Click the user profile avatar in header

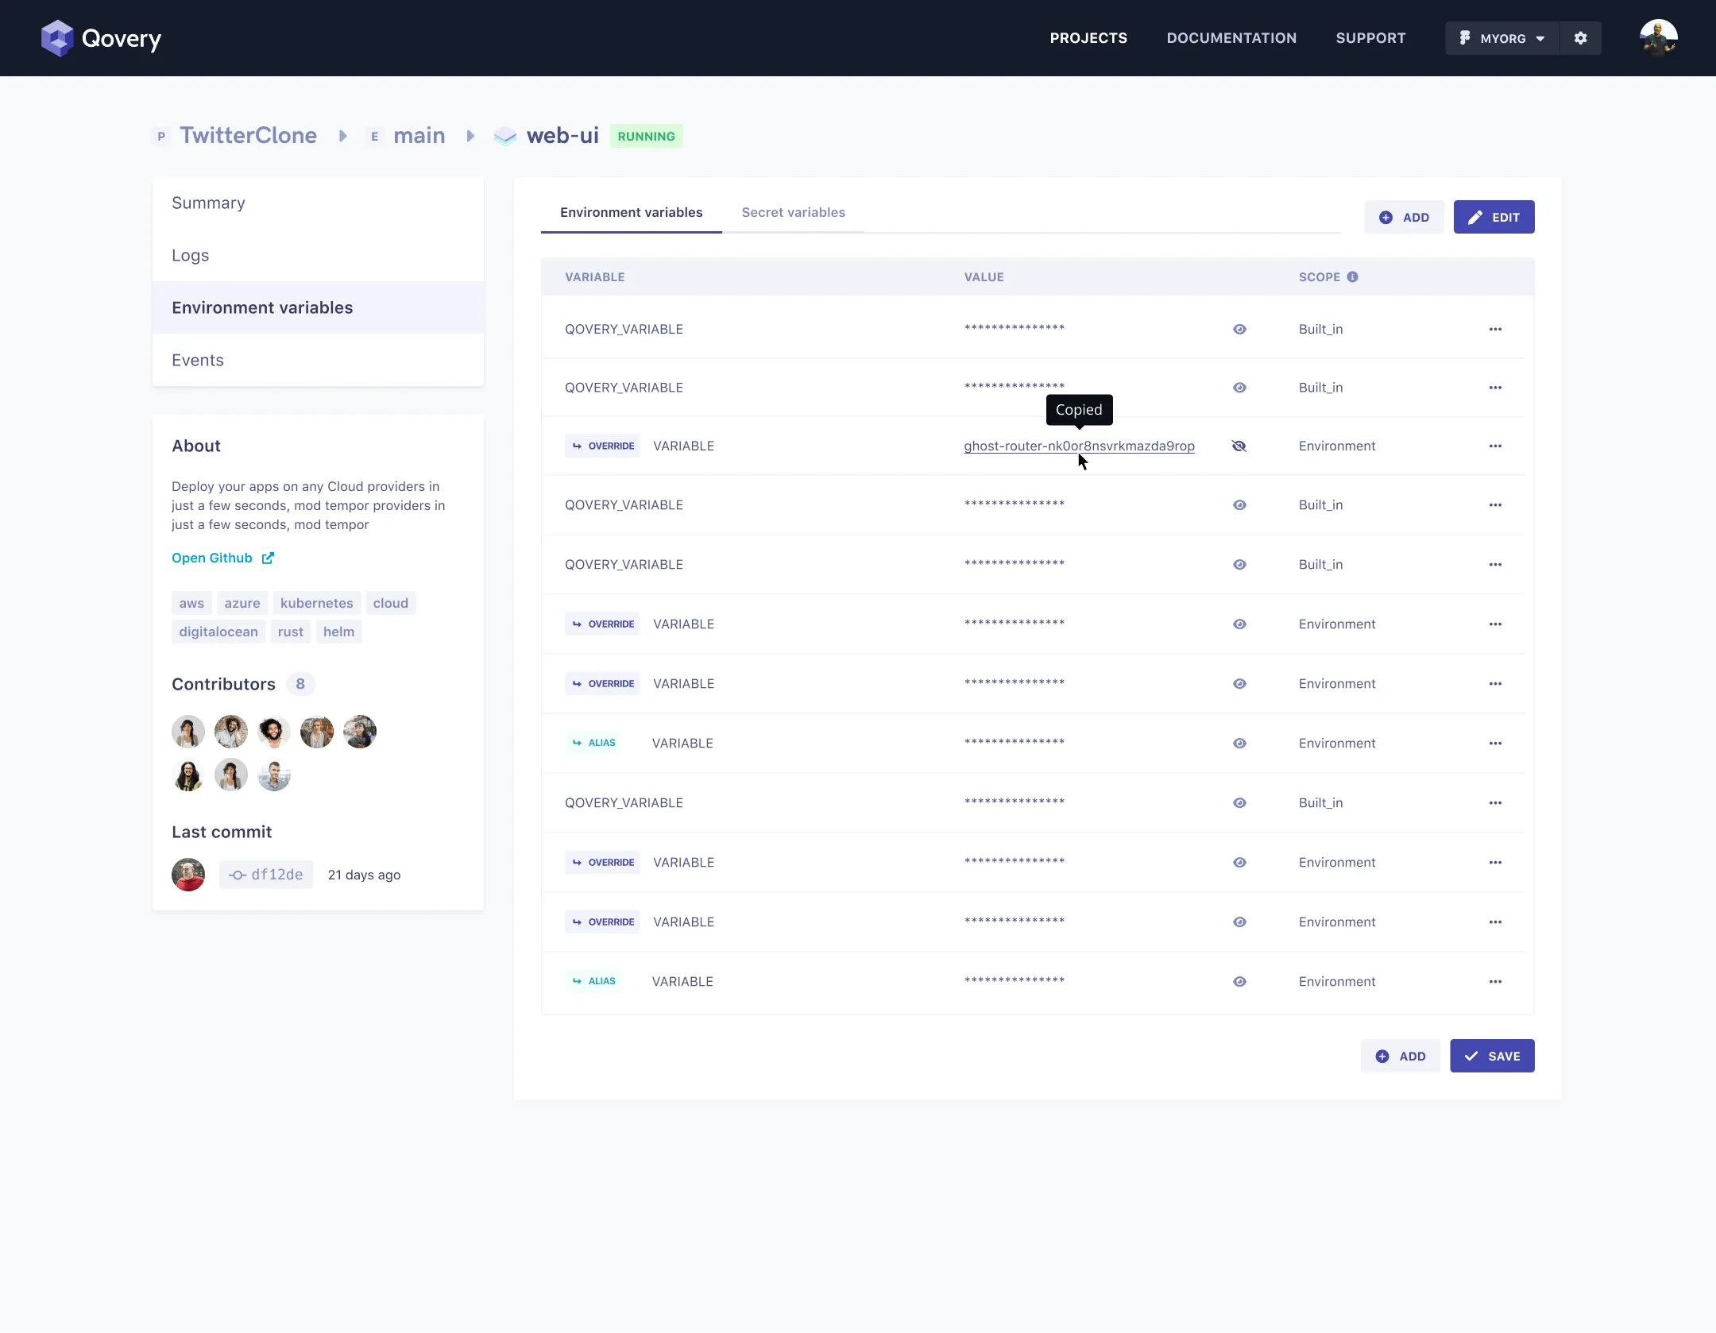click(x=1658, y=38)
